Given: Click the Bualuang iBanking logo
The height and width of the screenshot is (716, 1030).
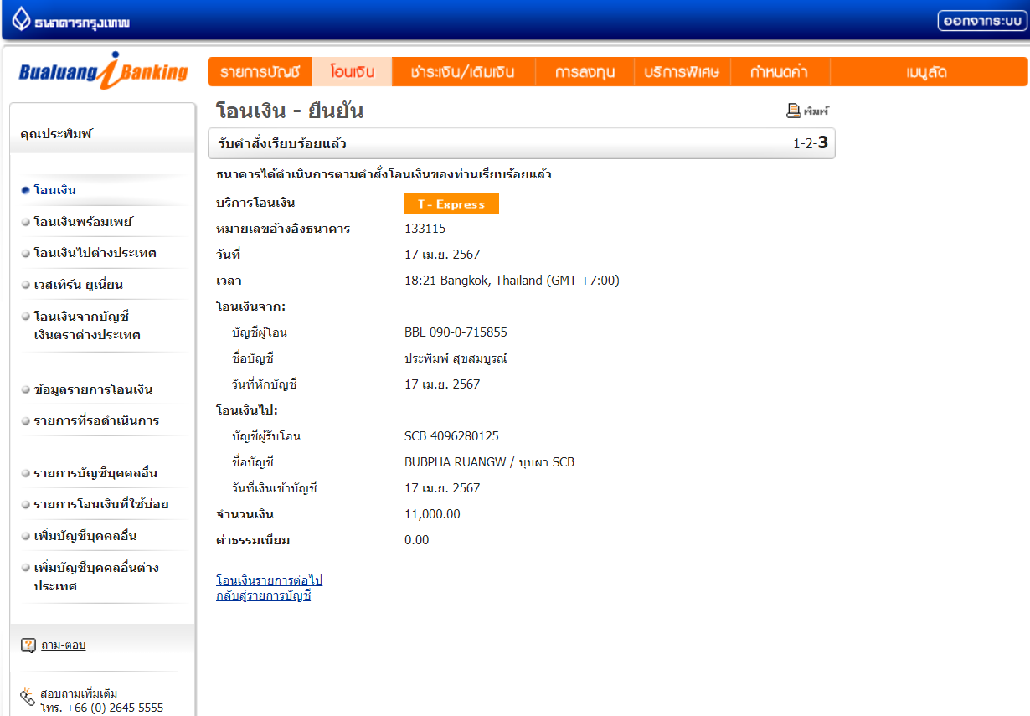Looking at the screenshot, I should pos(103,72).
